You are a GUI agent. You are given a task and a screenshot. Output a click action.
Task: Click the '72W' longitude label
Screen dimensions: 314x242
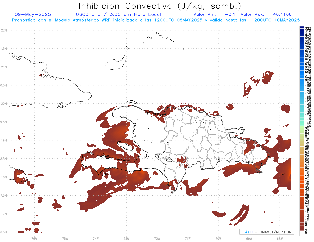pyautogui.click(x=157, y=238)
